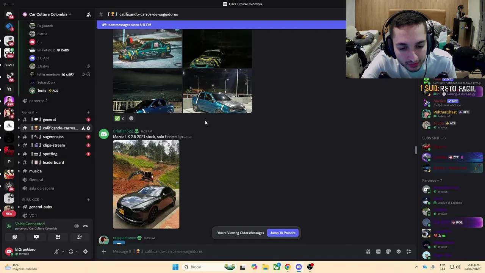Image resolution: width=485 pixels, height=273 pixels.
Task: Open taskbar volume speaker icon
Action: 457,267
